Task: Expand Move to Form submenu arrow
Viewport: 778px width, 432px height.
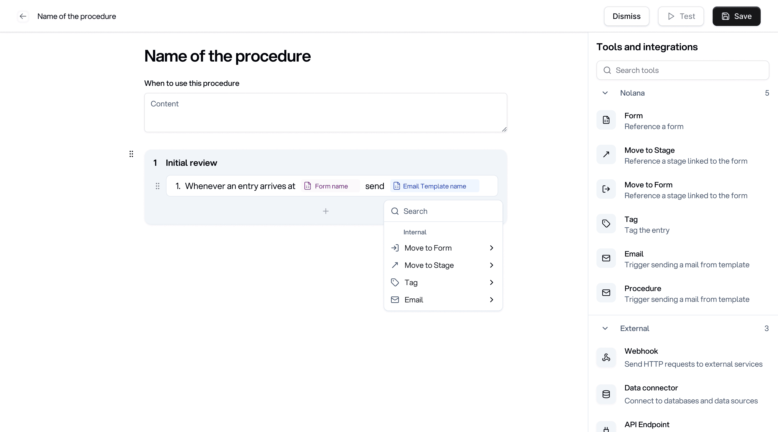Action: coord(491,248)
